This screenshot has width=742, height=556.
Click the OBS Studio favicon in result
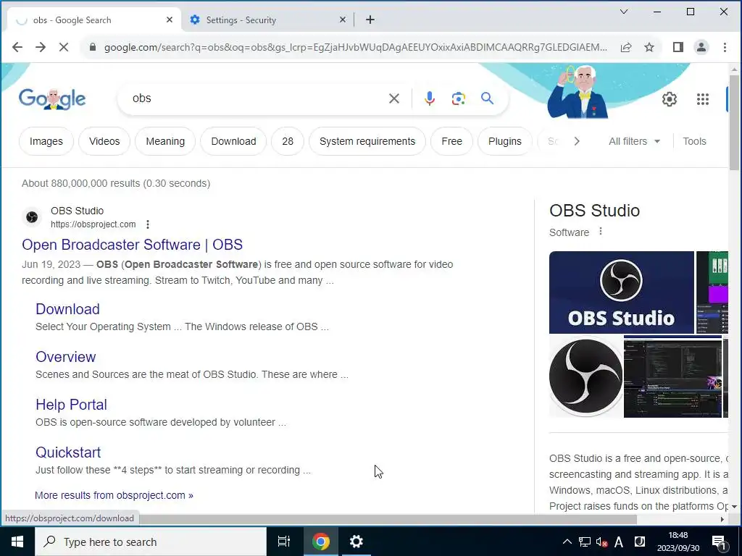(x=32, y=217)
